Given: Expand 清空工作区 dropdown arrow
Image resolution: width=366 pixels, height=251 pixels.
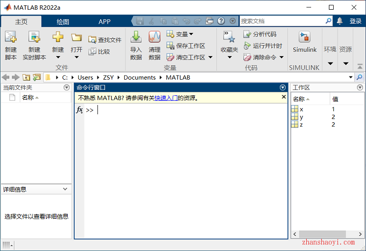Looking at the screenshot, I should (x=210, y=57).
